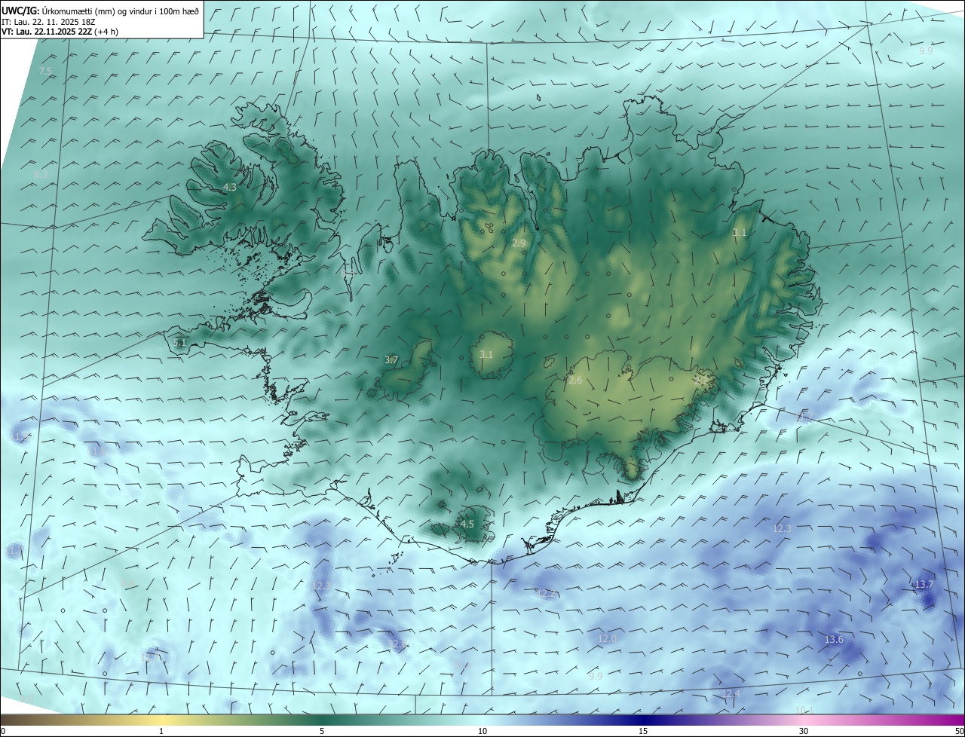The height and width of the screenshot is (737, 965).
Task: Click the 3.7 value label on Langjökull glacier
Action: click(391, 360)
